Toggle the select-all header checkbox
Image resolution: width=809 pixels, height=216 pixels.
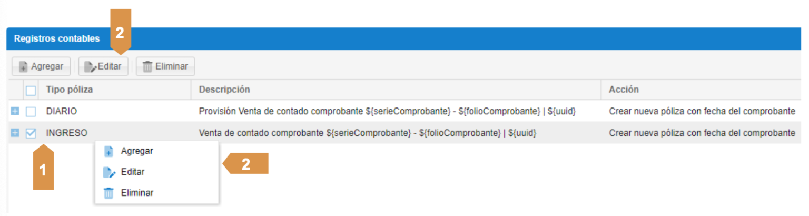[31, 90]
